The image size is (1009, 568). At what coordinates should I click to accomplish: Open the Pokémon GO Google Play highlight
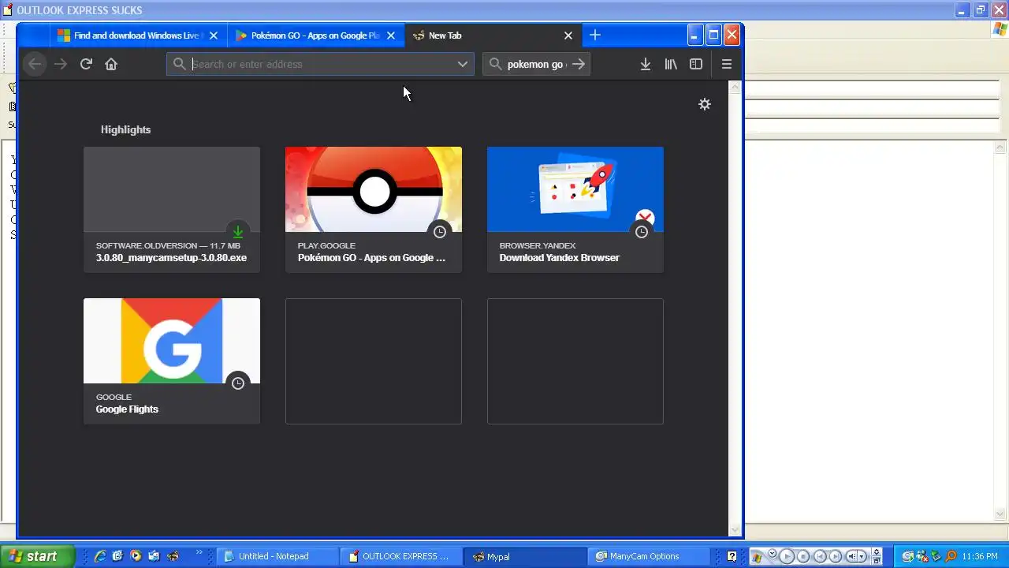point(374,210)
